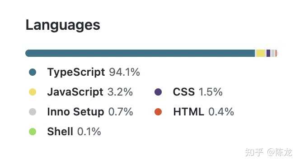Click the Languages heading
This screenshot has height=165, width=300.
point(63,25)
